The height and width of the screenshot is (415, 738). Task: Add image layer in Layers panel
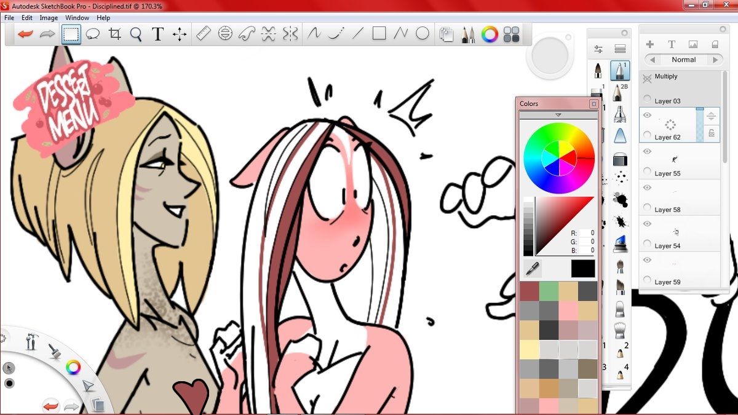693,44
